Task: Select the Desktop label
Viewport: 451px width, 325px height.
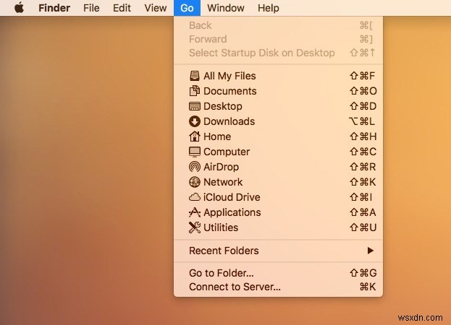Action: (223, 106)
